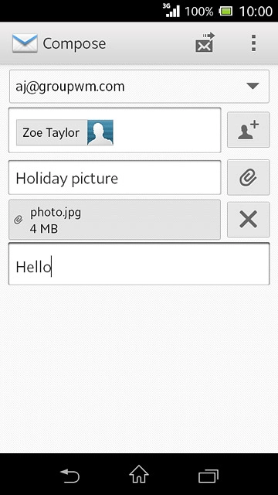Tap the Android home button
The height and width of the screenshot is (495, 278).
[139, 474]
